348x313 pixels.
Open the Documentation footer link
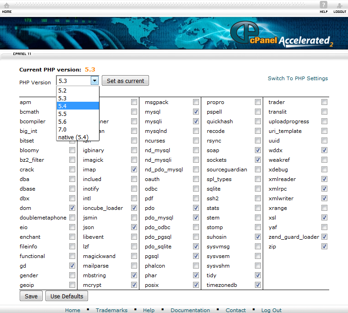click(x=190, y=310)
